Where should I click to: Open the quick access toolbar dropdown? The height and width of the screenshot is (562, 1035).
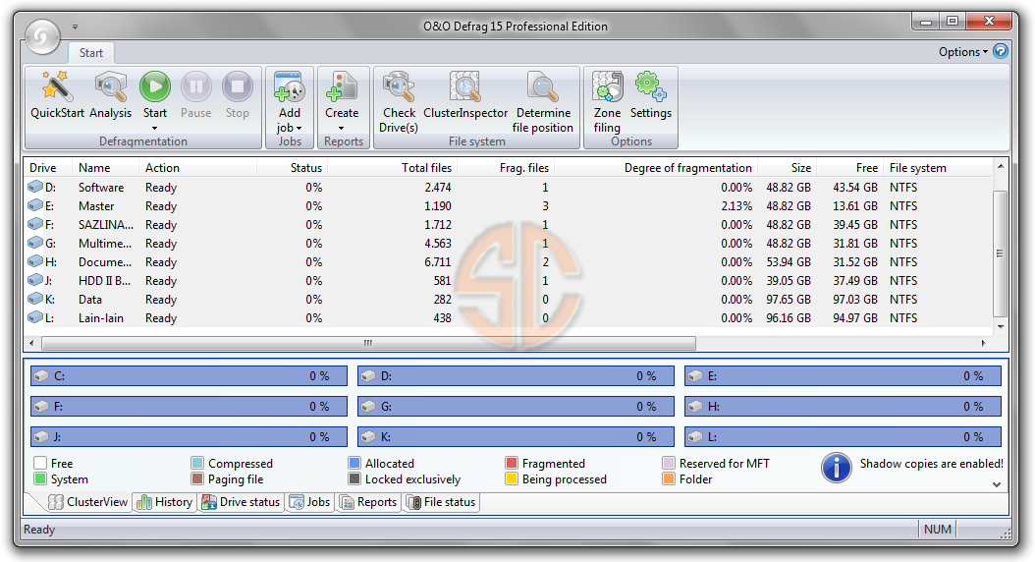(76, 28)
